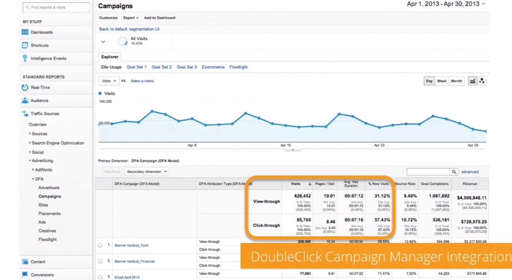Image resolution: width=512 pixels, height=280 pixels.
Task: Switch to line chart view icon
Action: tap(472, 81)
